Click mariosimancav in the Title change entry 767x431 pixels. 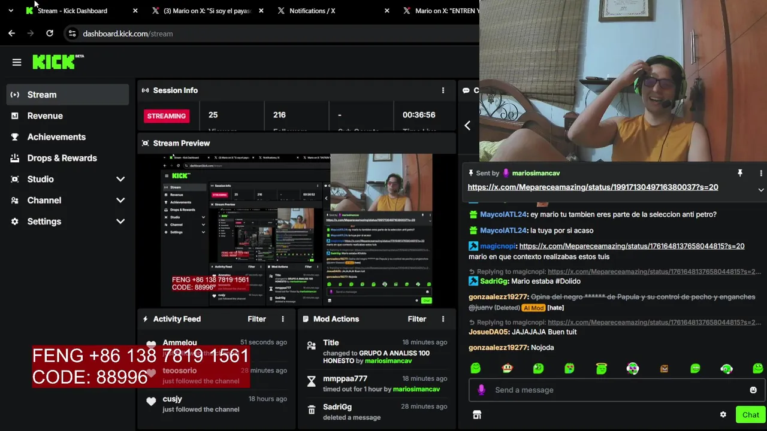click(388, 361)
